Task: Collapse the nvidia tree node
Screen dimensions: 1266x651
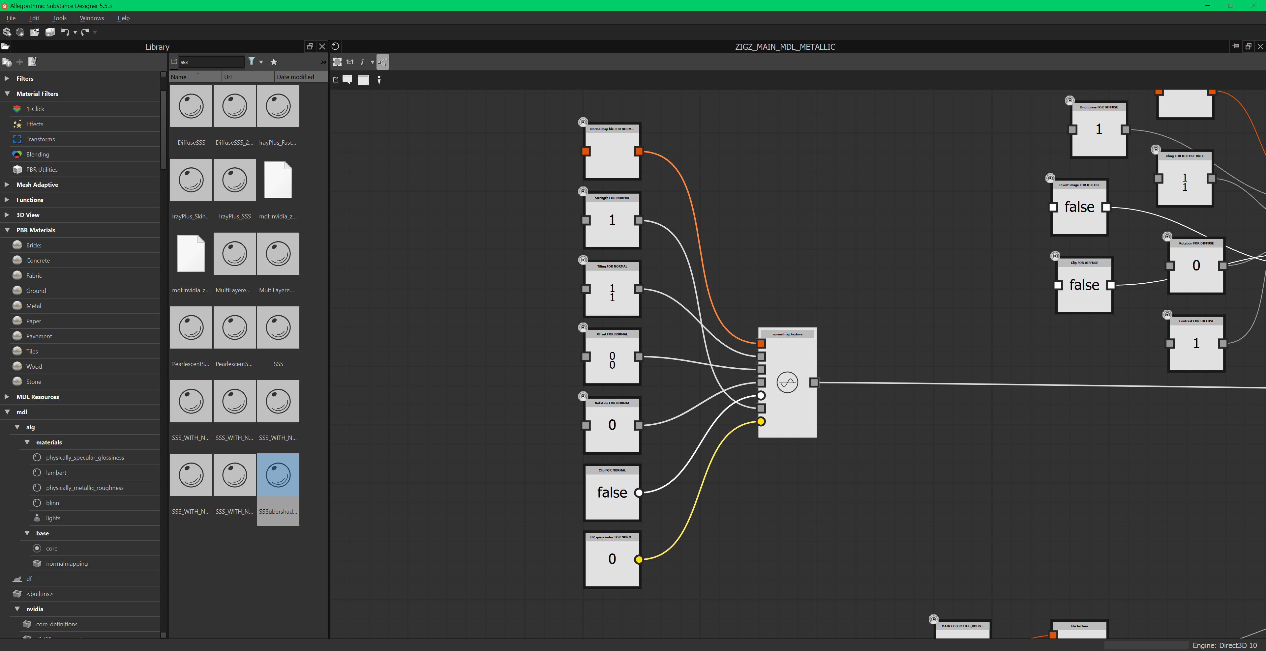Action: point(17,609)
